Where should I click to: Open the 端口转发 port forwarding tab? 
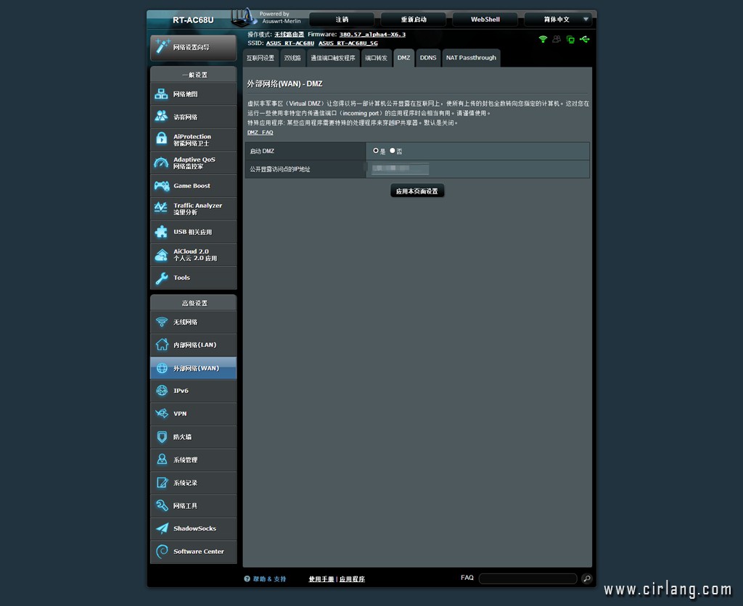pyautogui.click(x=376, y=58)
